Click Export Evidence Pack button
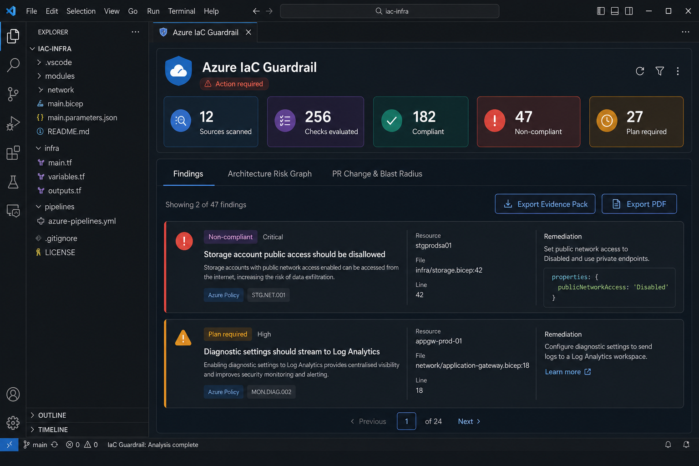Image resolution: width=699 pixels, height=466 pixels. (x=545, y=204)
